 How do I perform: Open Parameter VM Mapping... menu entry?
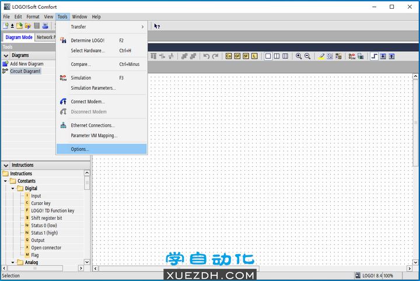point(101,135)
